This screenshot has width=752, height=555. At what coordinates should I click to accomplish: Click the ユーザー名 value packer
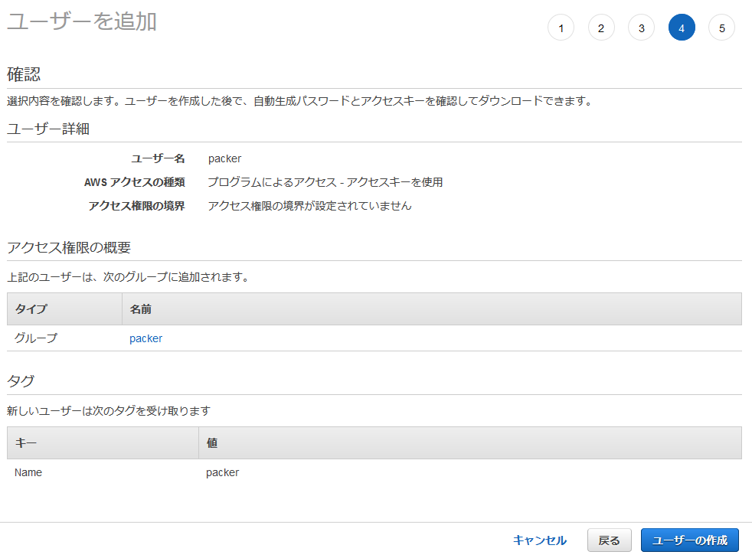pyautogui.click(x=224, y=159)
